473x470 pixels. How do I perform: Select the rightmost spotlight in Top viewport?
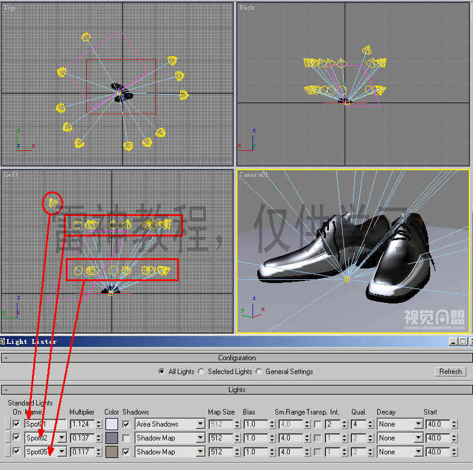[184, 95]
